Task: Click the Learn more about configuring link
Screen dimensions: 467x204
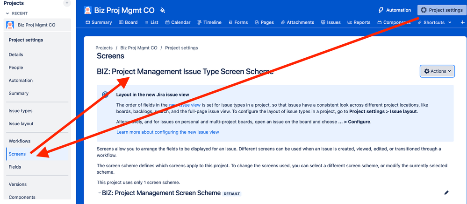Action: tap(168, 132)
